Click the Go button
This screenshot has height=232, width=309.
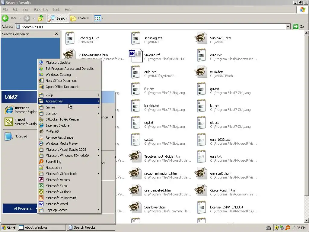tap(298, 27)
